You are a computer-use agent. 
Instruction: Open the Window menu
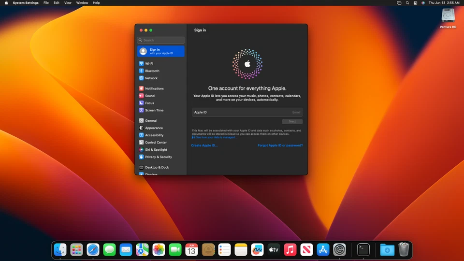[x=82, y=3]
